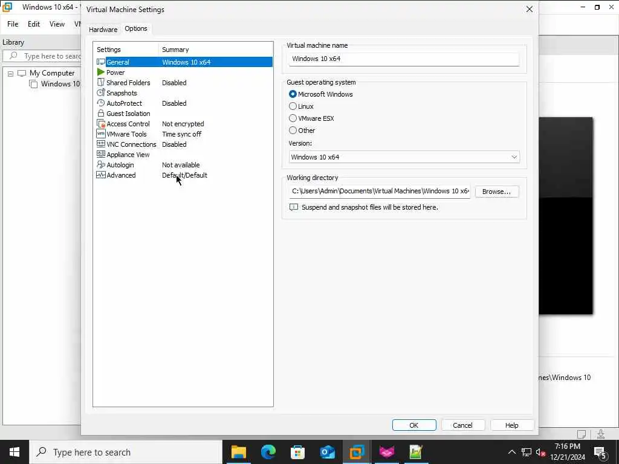This screenshot has width=619, height=464.
Task: Click the Autologin user icon
Action: (101, 164)
